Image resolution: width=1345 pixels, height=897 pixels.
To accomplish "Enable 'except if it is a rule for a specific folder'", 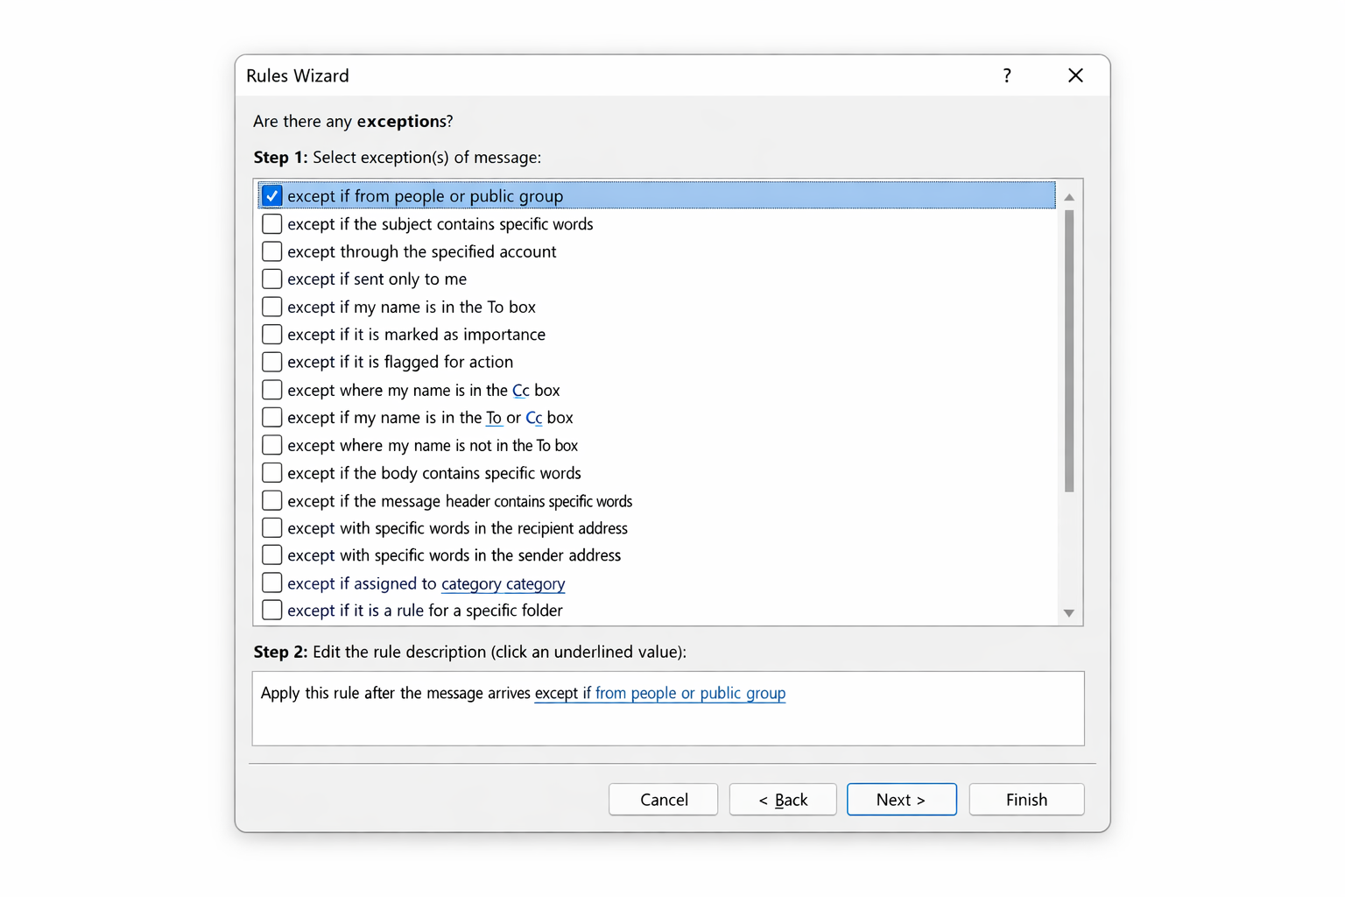I will click(271, 610).
